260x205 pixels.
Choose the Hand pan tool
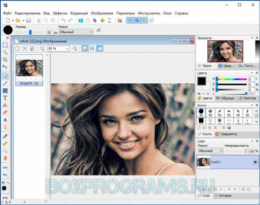coord(5,158)
